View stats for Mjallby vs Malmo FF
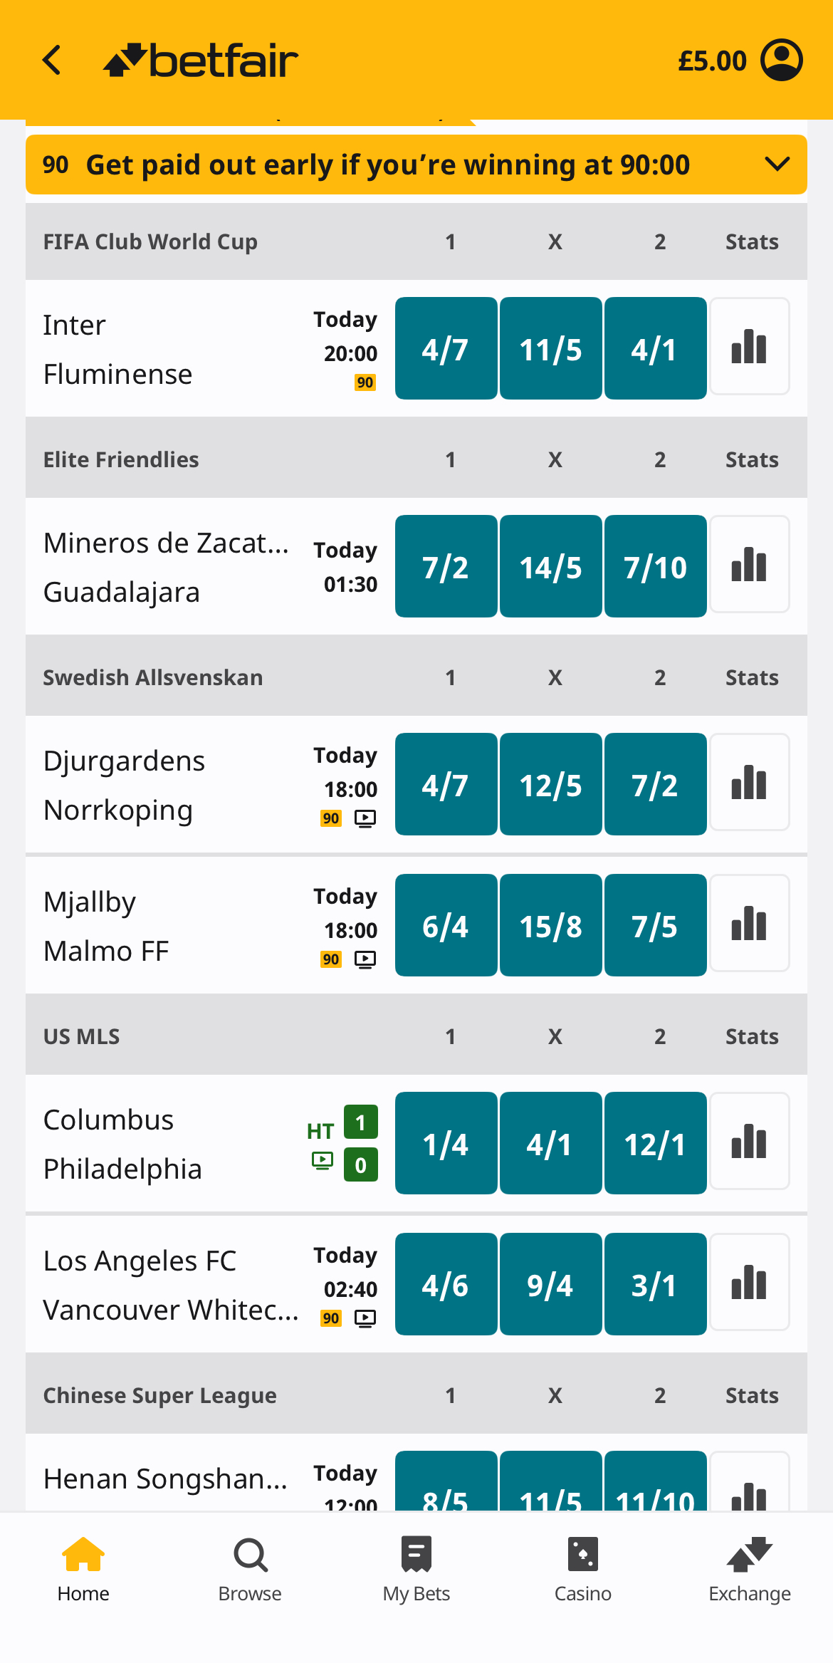This screenshot has width=833, height=1663. tap(750, 924)
